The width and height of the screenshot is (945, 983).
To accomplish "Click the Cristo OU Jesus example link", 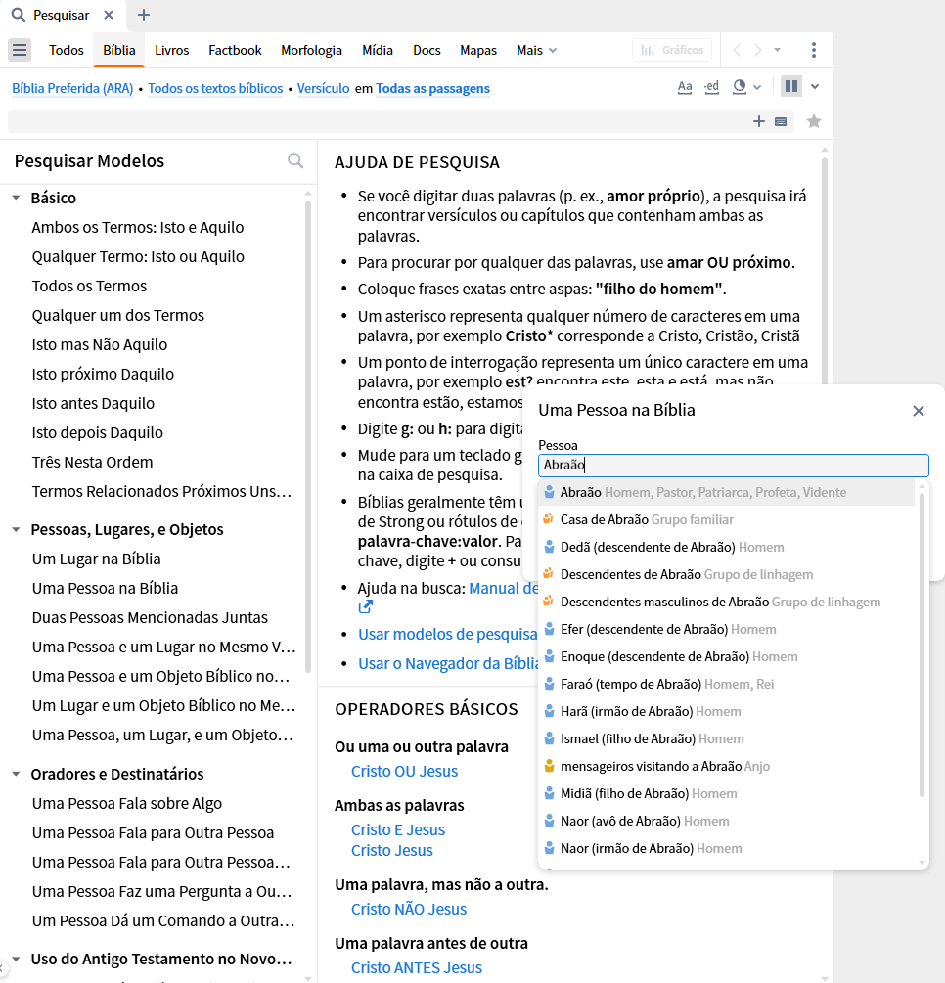I will [x=404, y=772].
